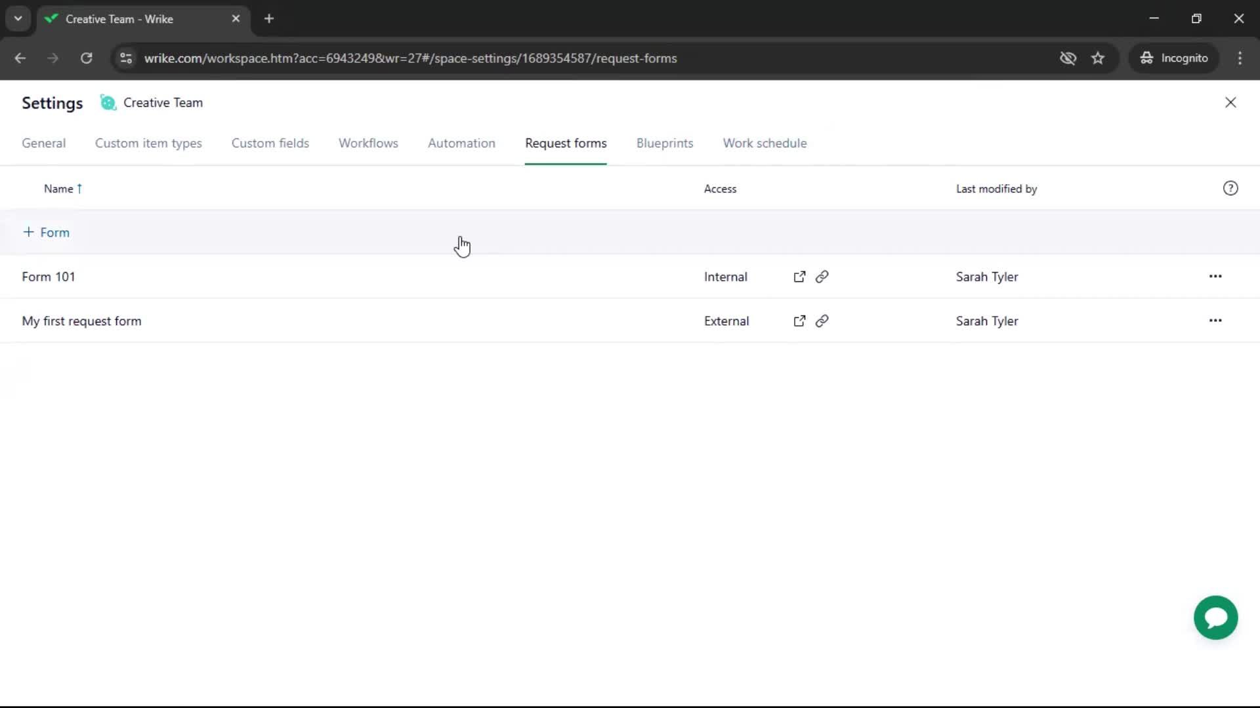Click the Creative Team space name
The height and width of the screenshot is (708, 1260).
pos(163,103)
